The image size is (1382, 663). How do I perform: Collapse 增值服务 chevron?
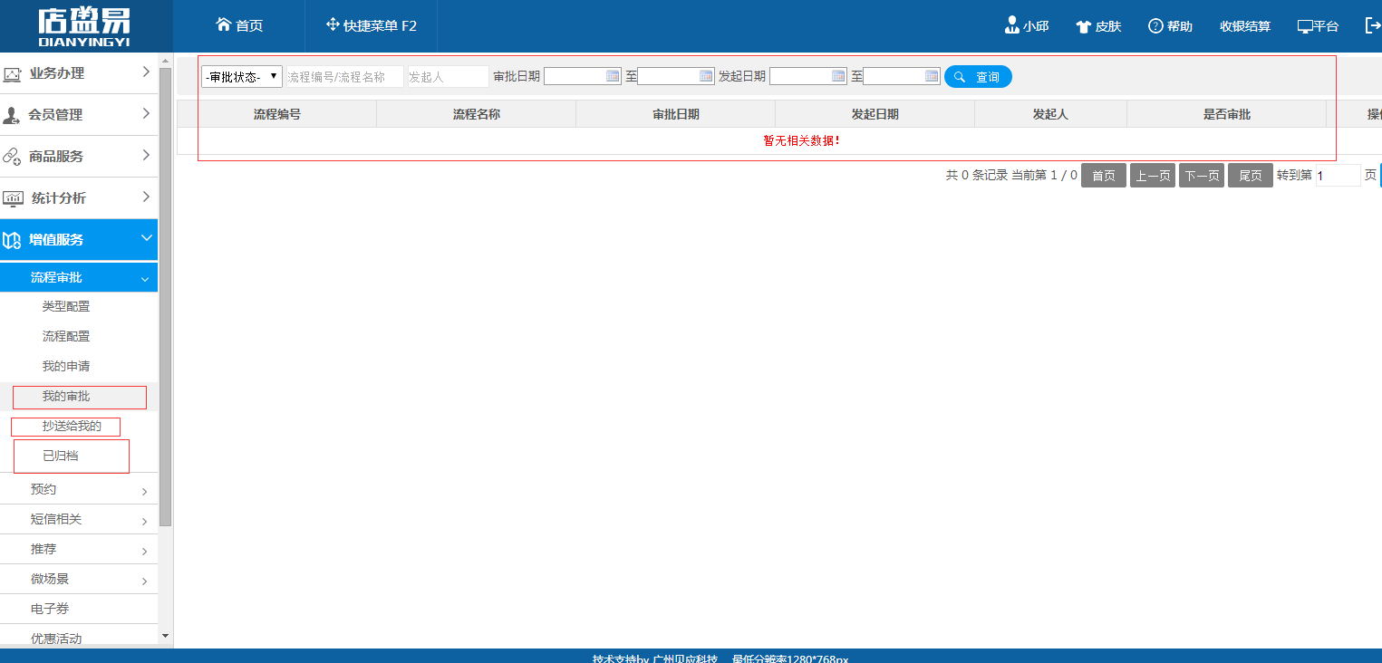pos(146,239)
